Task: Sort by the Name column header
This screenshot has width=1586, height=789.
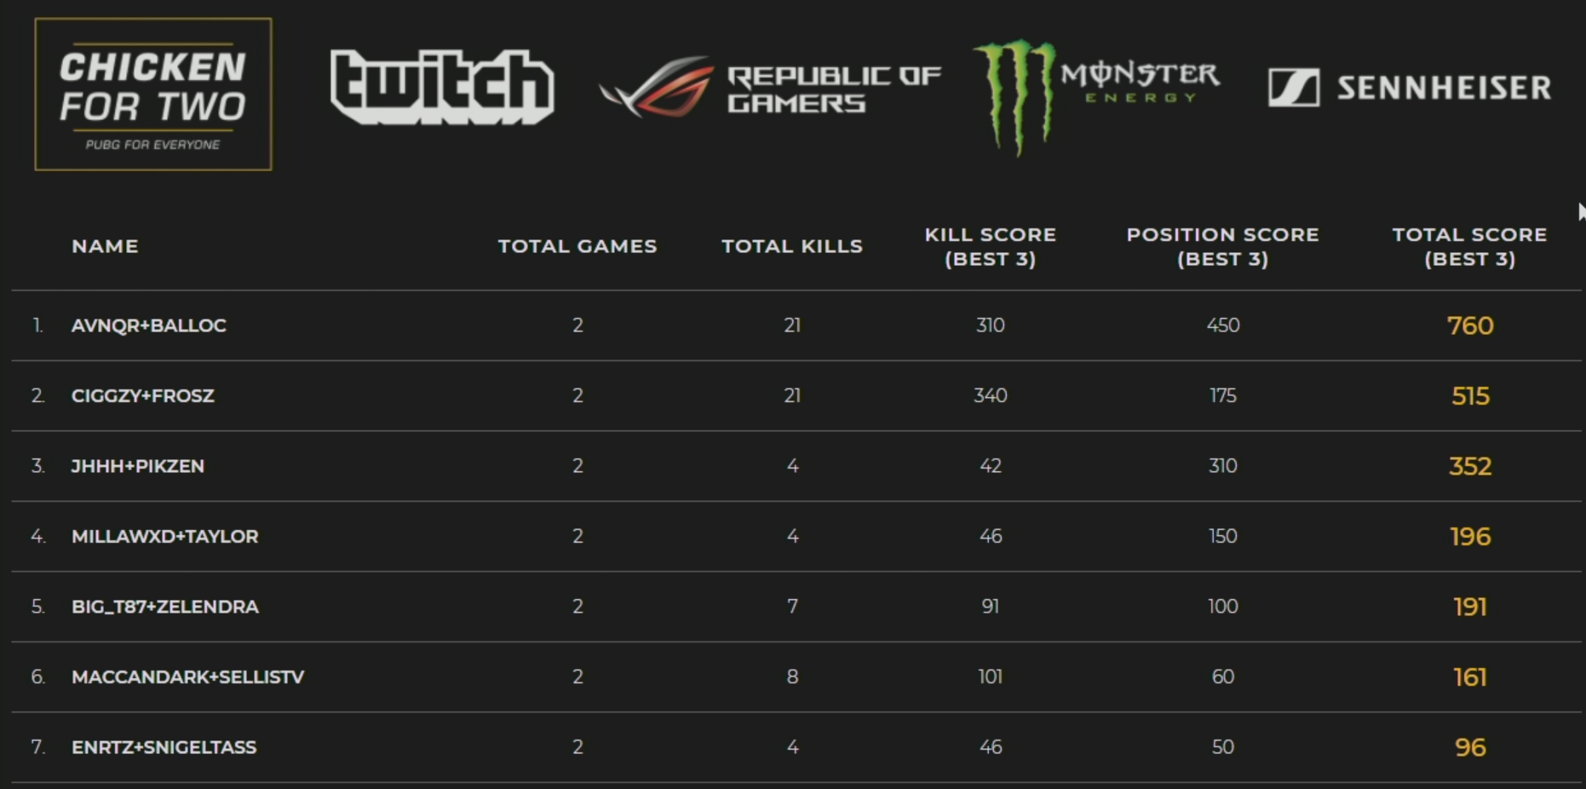Action: 105,246
